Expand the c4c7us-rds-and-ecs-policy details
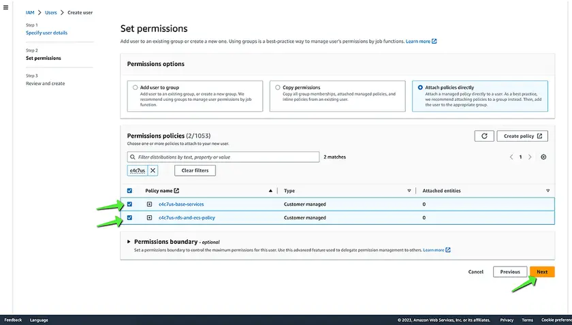Image resolution: width=572 pixels, height=325 pixels. (x=149, y=217)
